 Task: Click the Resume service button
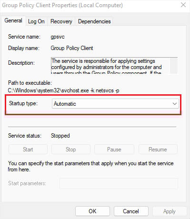(x=158, y=149)
